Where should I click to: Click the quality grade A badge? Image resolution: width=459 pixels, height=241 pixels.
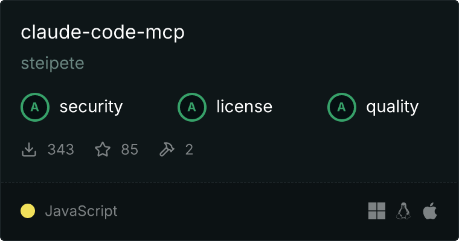342,107
